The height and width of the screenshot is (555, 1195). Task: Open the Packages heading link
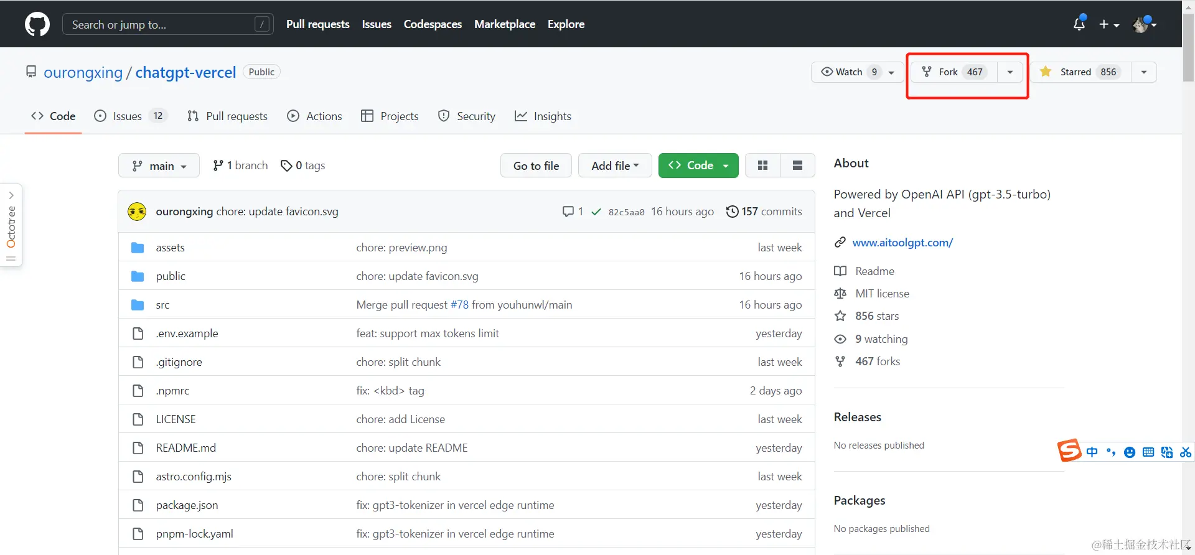(x=860, y=500)
